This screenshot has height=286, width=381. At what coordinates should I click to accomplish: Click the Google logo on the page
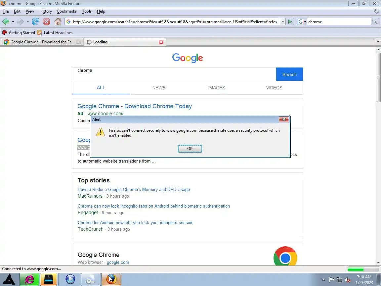(x=187, y=58)
